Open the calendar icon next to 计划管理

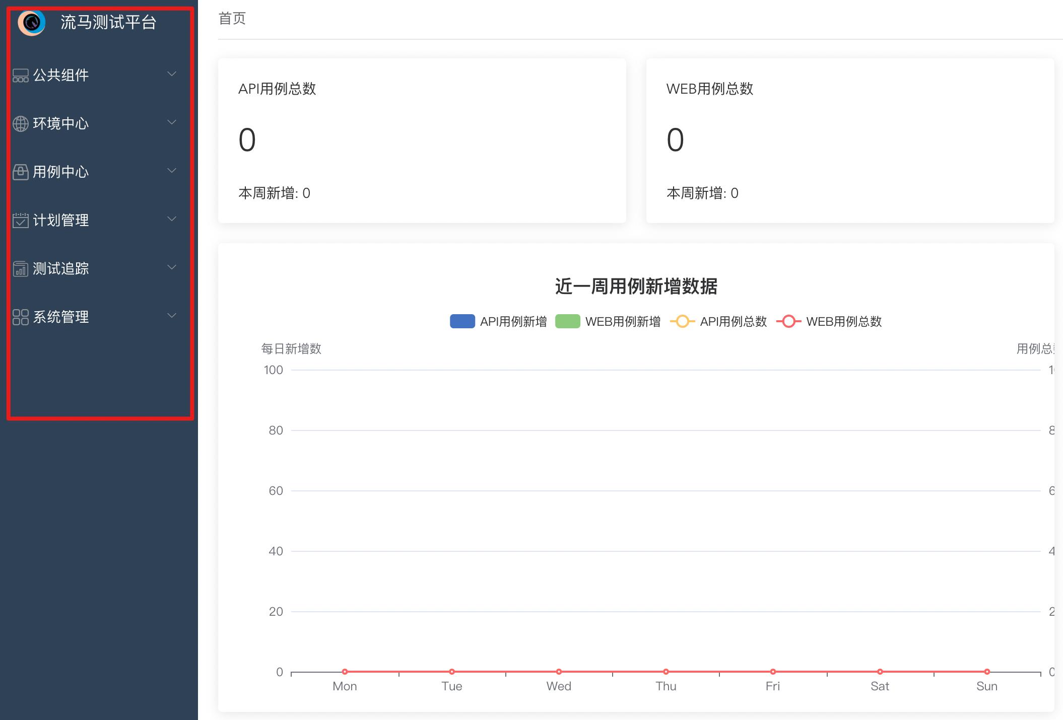20,220
